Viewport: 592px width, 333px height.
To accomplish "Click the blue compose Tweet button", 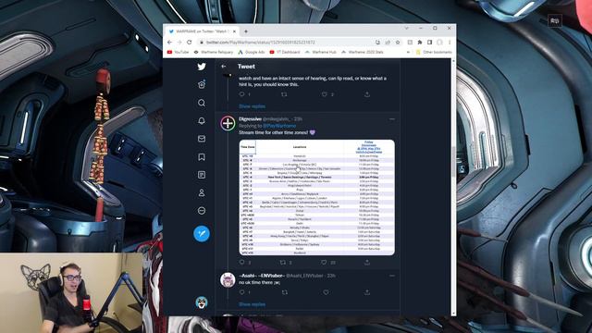I will [x=202, y=234].
